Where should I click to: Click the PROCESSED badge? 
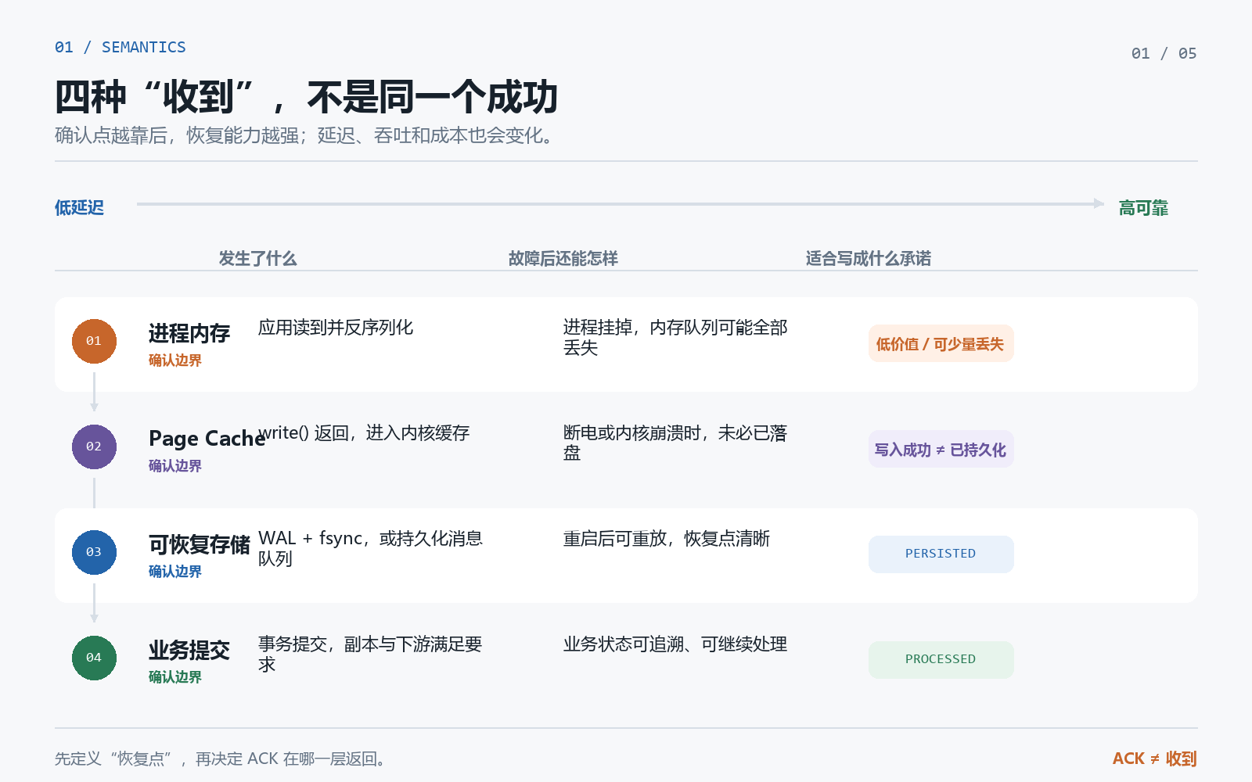pos(941,659)
